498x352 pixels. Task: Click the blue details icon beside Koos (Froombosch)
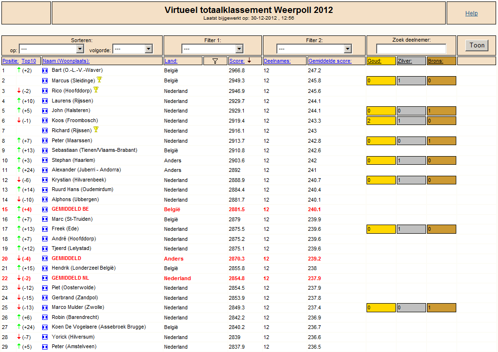pos(45,121)
